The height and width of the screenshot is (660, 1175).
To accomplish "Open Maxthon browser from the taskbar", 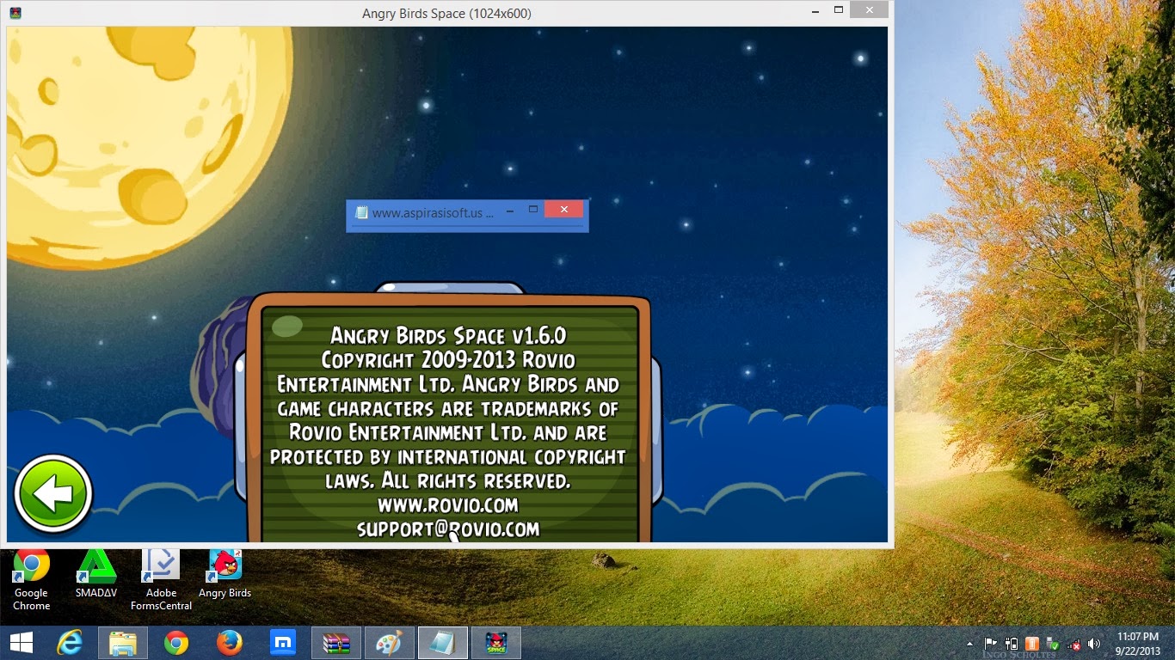I will pos(283,643).
